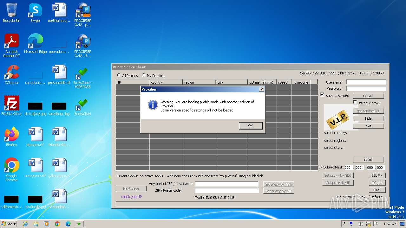Select the My Proxies radio button
Viewport: 406px width, 228px height.
tap(144, 75)
